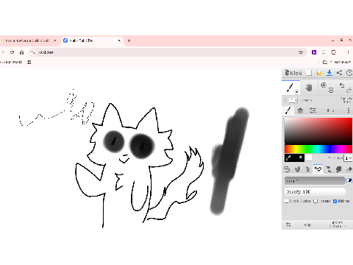This screenshot has width=353, height=265.
Task: Click the Opacity 100 slider
Action: tap(315, 191)
